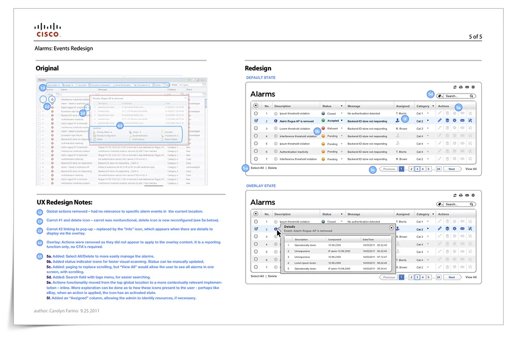Click the Search field in Overlay State panel
This screenshot has width=517, height=337.
pos(456,204)
